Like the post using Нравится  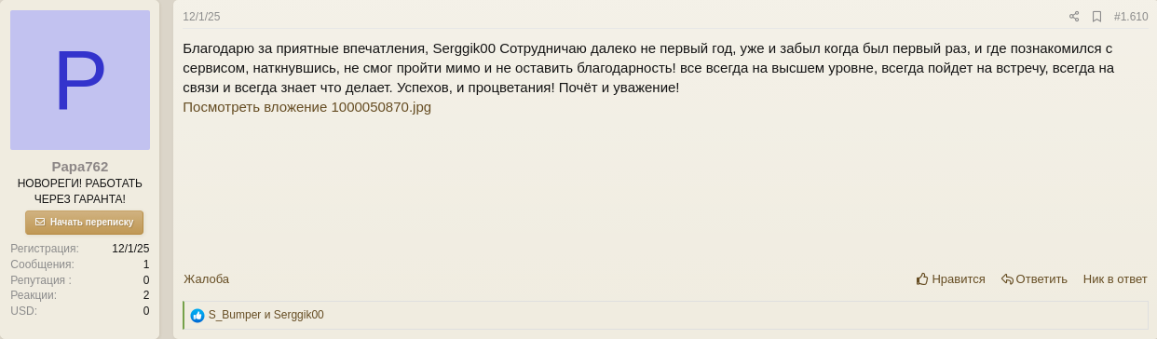point(950,278)
